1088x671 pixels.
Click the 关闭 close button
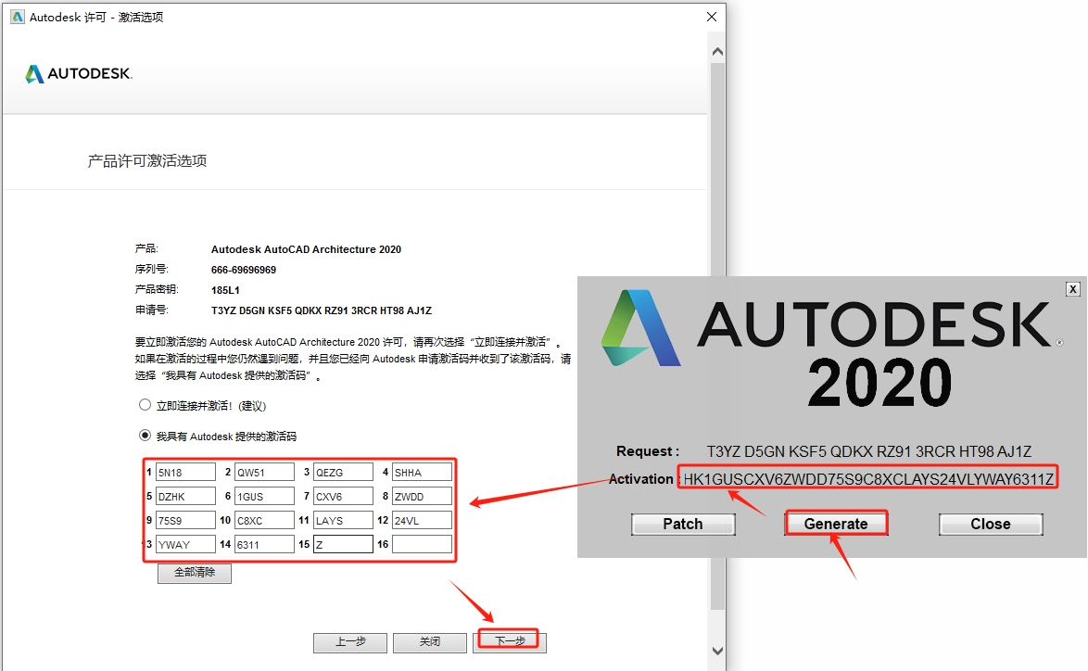(429, 642)
